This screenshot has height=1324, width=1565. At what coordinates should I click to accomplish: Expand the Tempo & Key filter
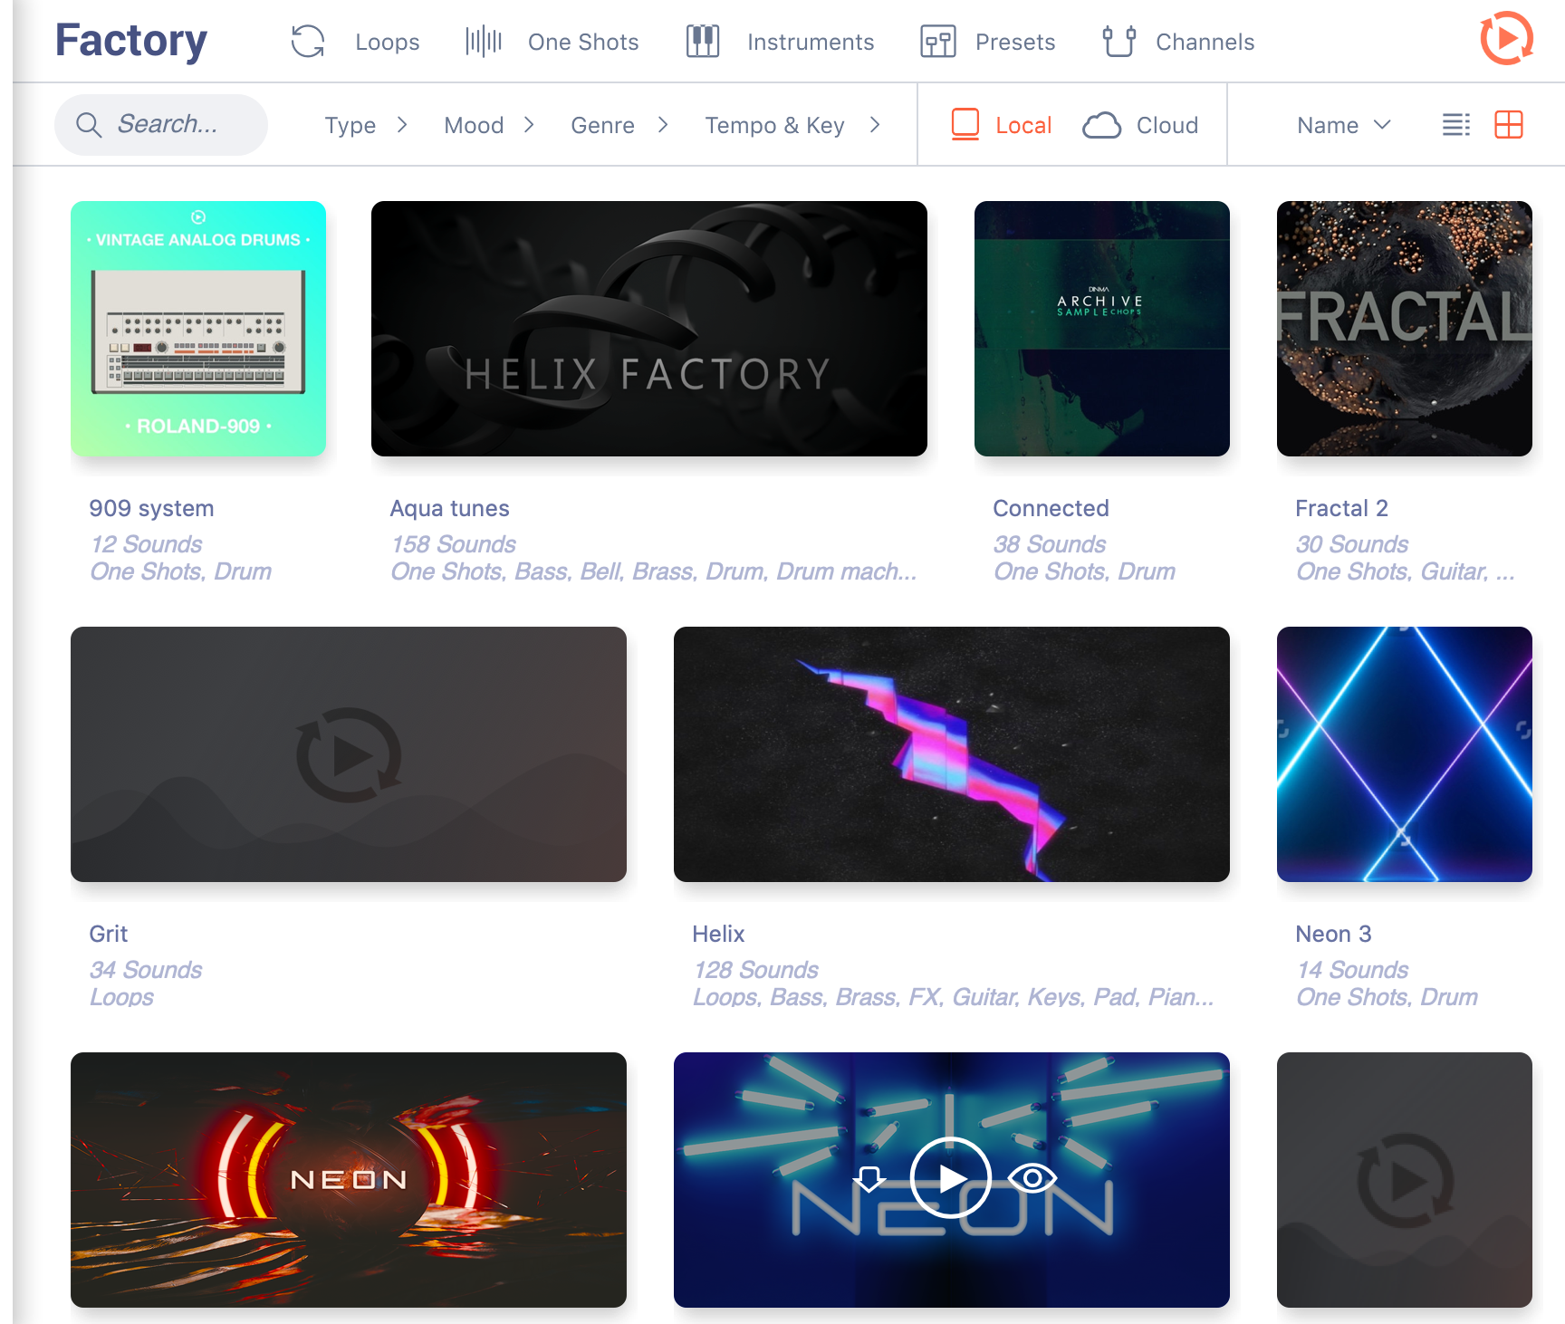tap(793, 125)
